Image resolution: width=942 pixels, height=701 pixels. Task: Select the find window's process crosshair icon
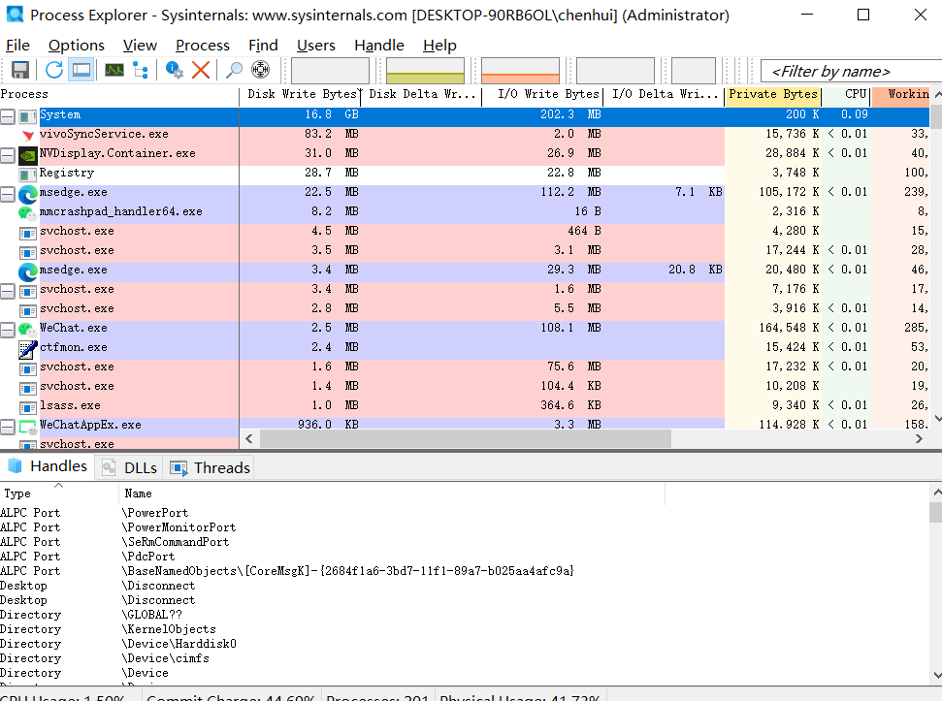260,70
